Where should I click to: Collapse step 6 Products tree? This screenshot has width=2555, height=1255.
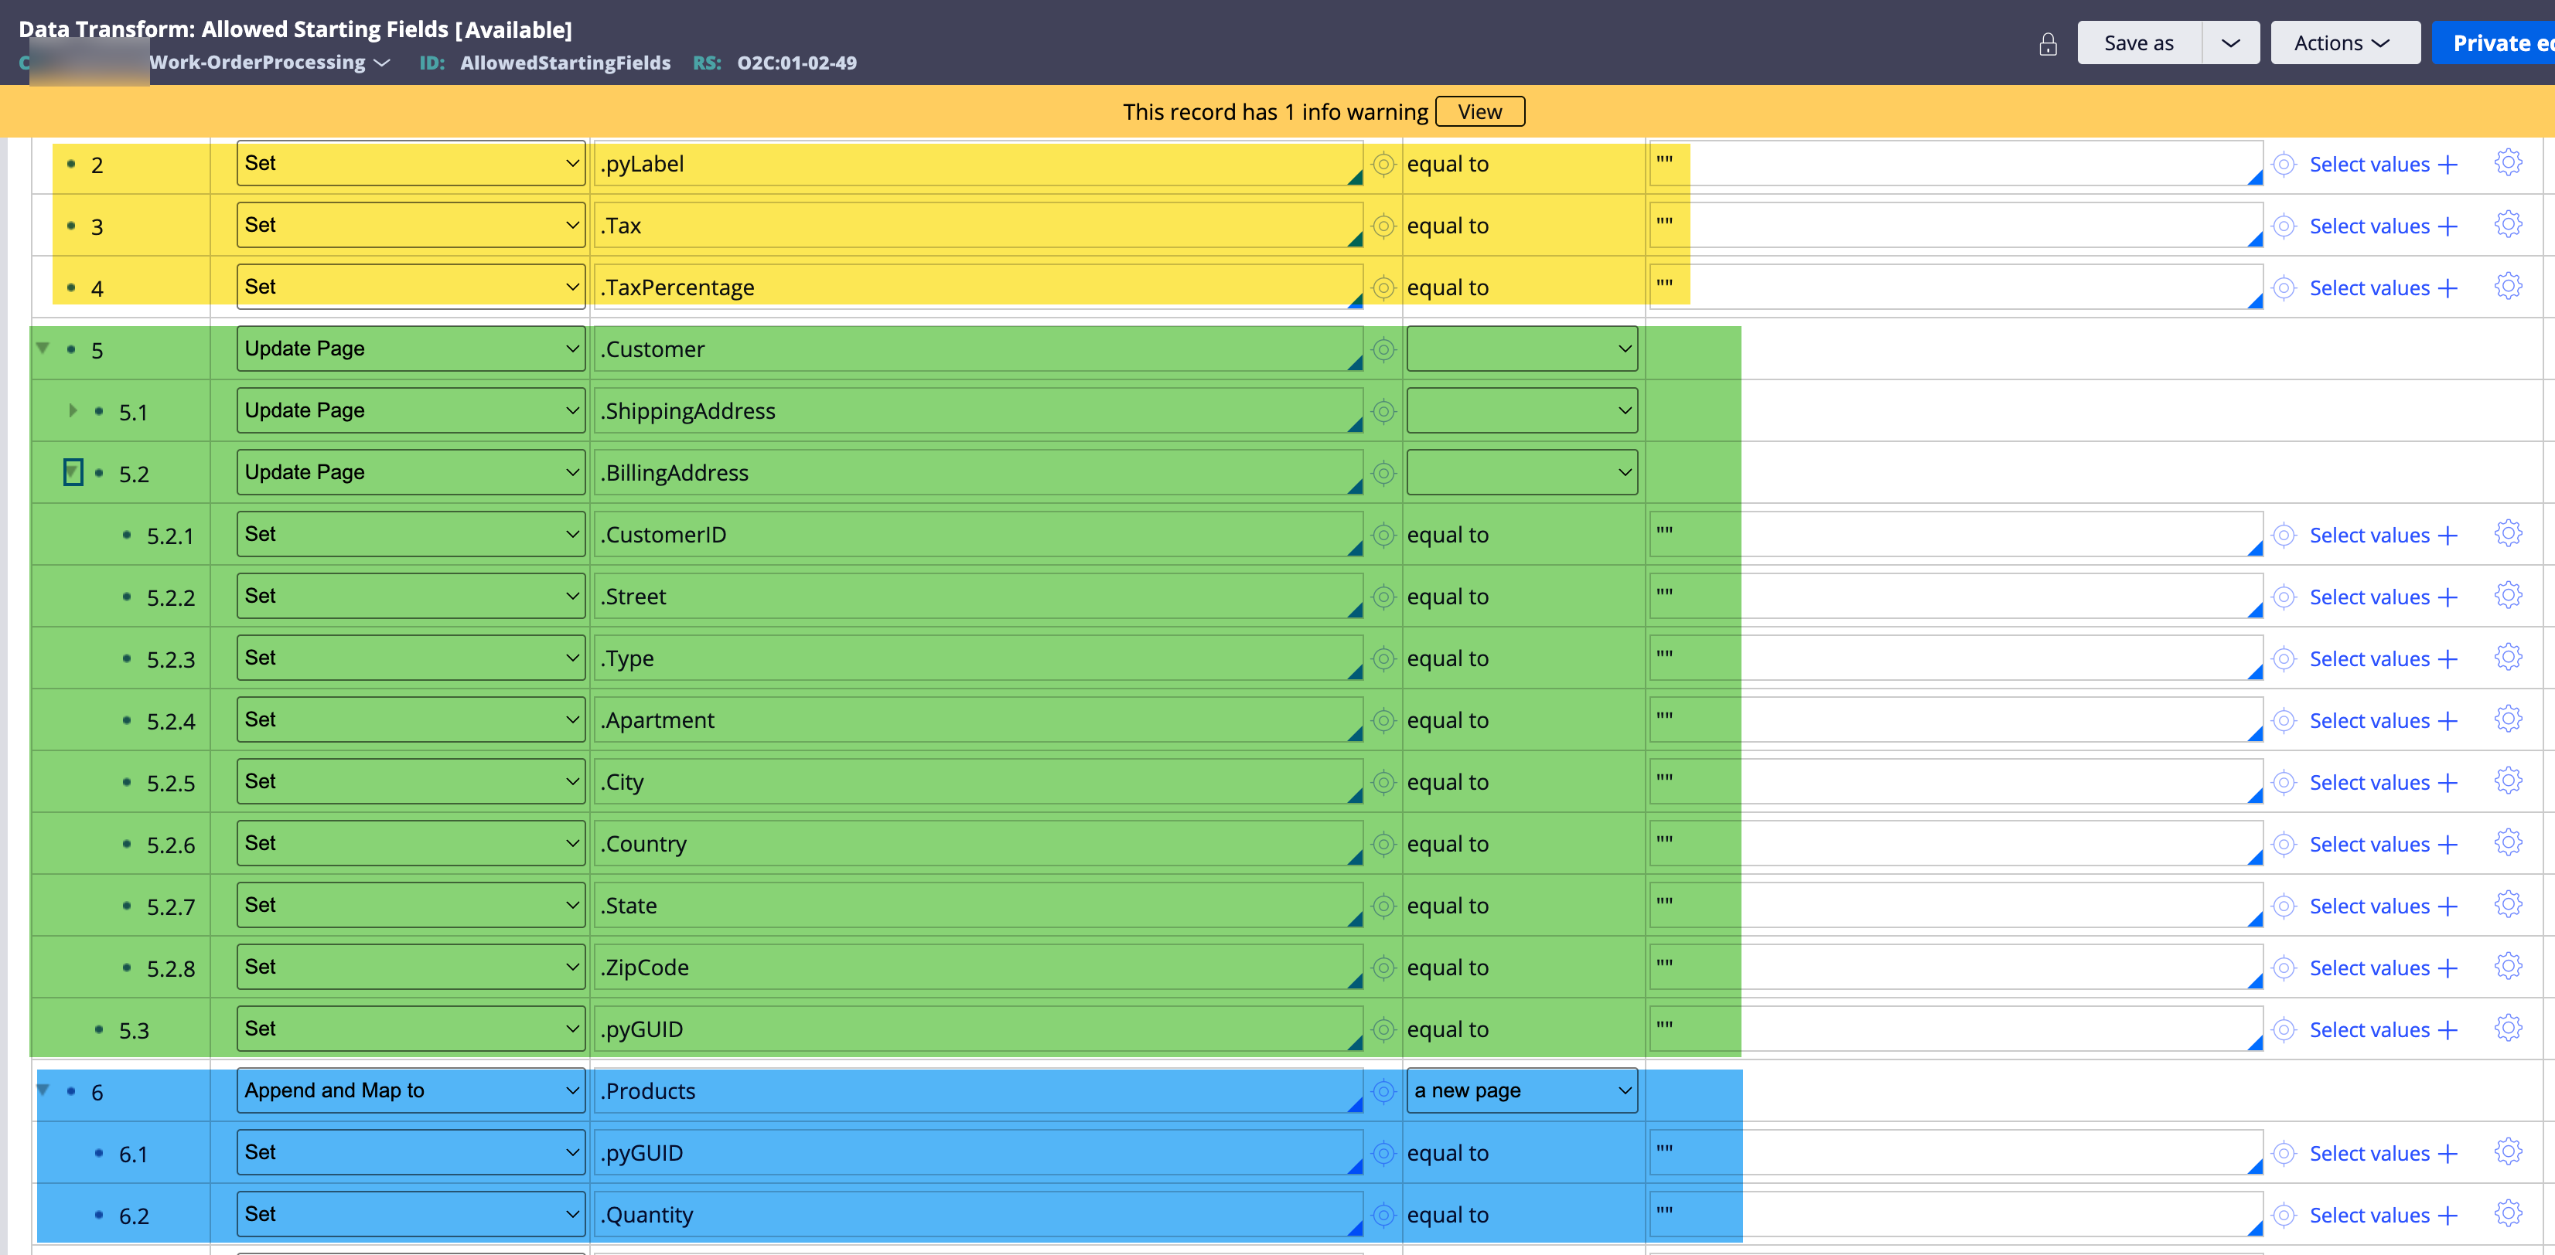pos(43,1090)
